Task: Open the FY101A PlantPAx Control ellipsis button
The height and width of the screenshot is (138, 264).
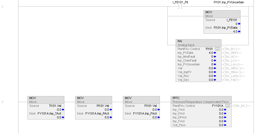Action: 228,106
